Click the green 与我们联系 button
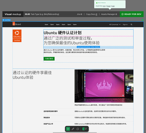The width and height of the screenshot is (146, 133). coord(49,59)
